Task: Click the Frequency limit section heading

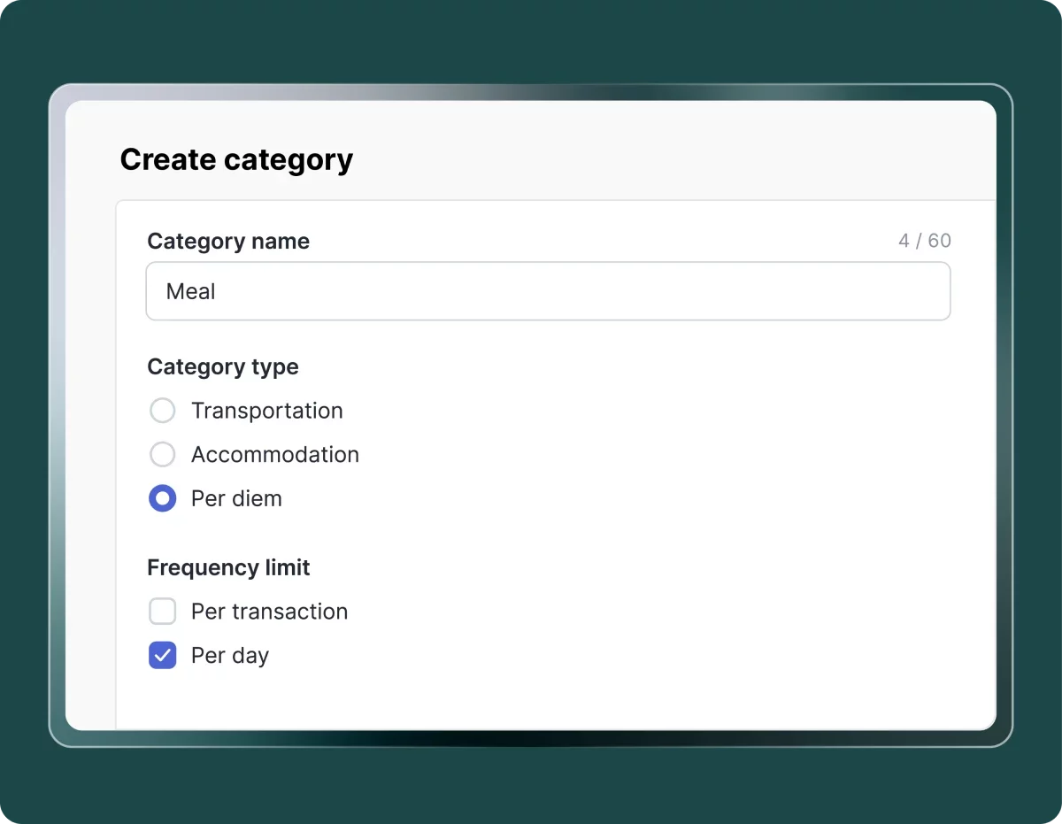Action: [228, 567]
